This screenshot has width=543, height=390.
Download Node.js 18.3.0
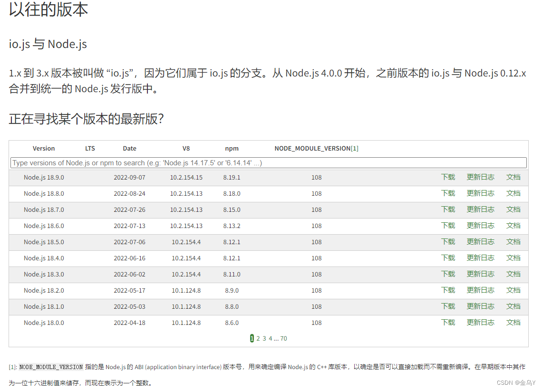pos(448,274)
